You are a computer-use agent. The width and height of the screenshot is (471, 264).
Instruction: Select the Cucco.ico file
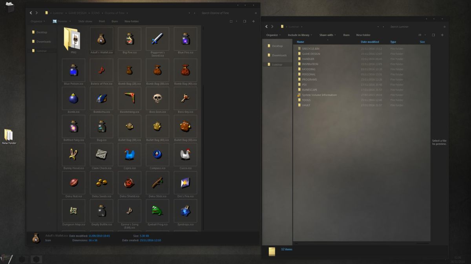pyautogui.click(x=185, y=157)
